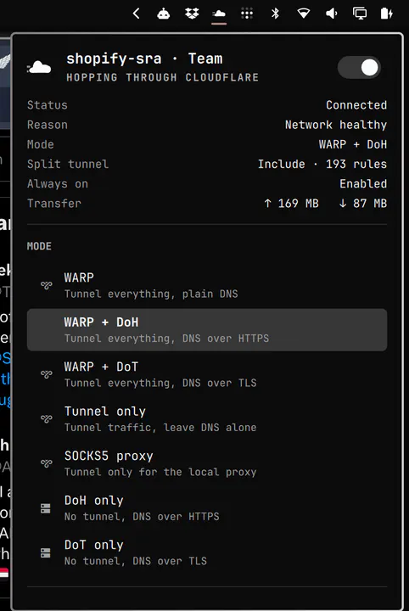
Task: Select the WARP + DoT mode
Action: [207, 374]
